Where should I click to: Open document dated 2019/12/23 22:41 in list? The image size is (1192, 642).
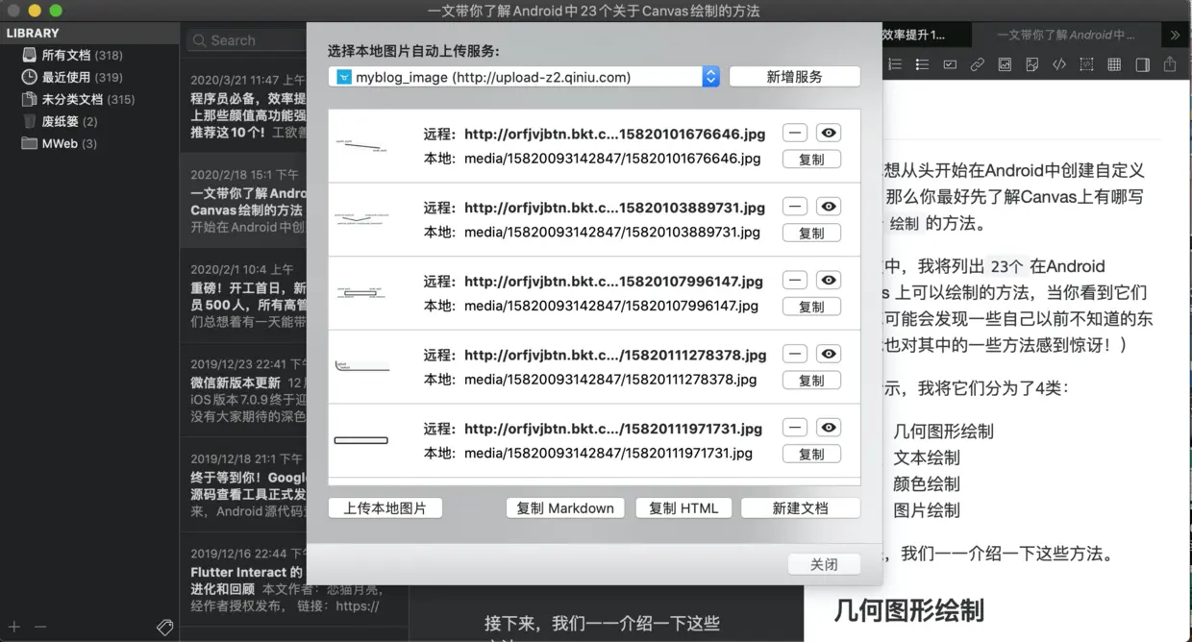point(244,390)
